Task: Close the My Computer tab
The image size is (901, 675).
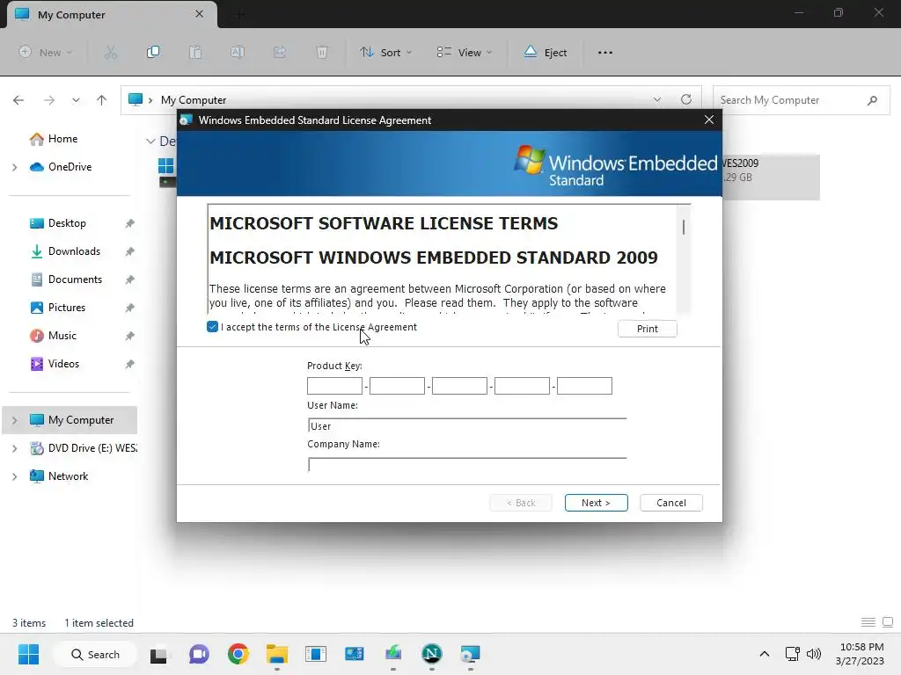Action: [199, 14]
